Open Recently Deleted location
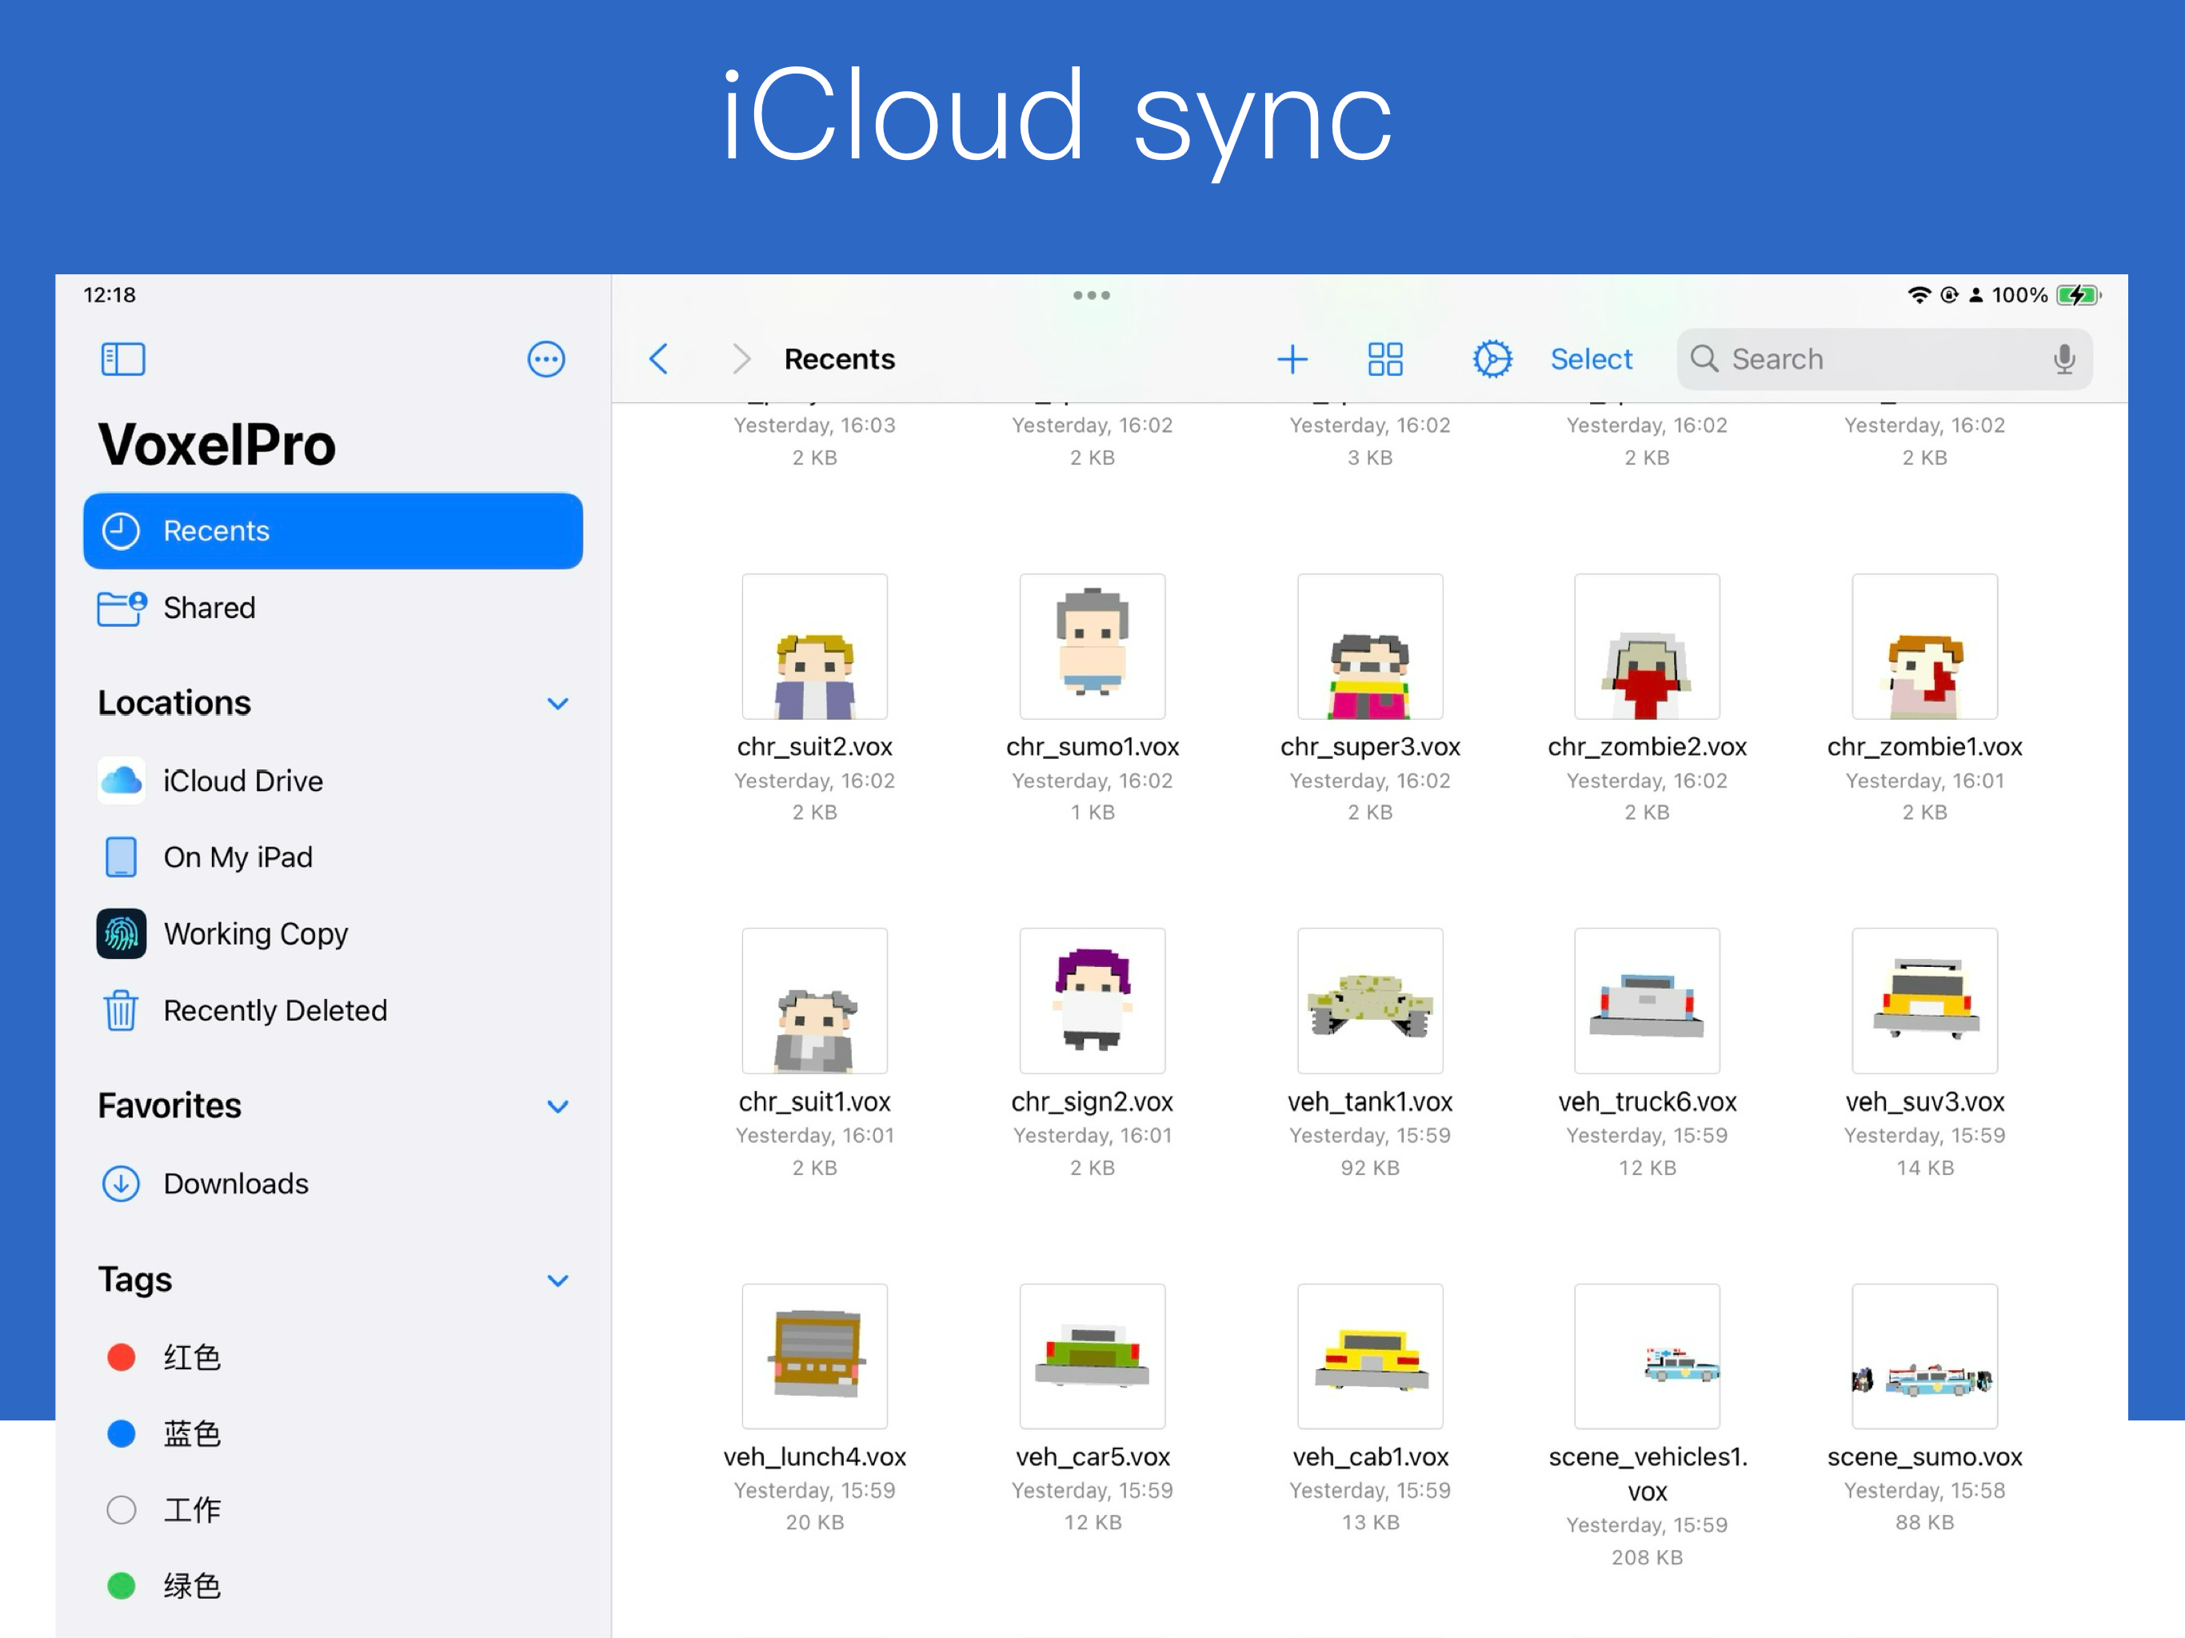Image resolution: width=2185 pixels, height=1638 pixels. (x=333, y=1009)
